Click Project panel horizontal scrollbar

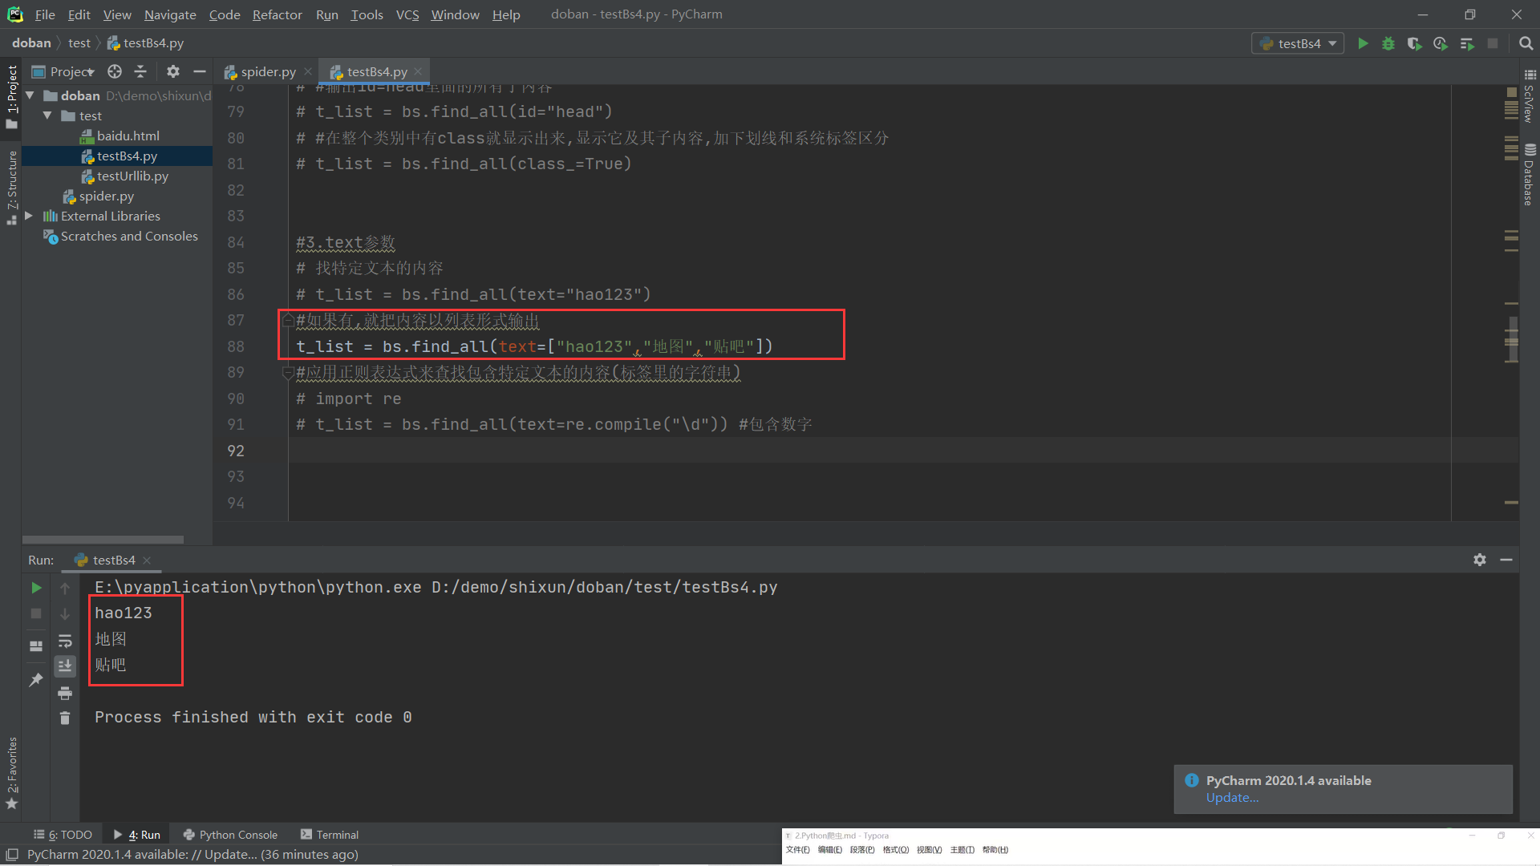[x=103, y=540]
